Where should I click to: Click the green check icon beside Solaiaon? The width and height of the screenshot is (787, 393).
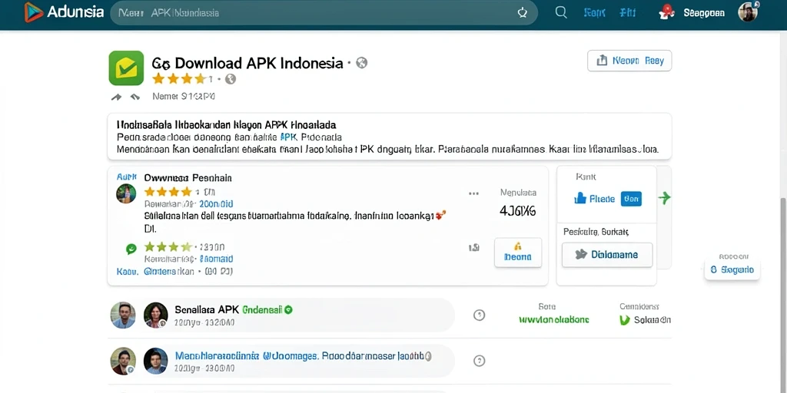tap(625, 320)
